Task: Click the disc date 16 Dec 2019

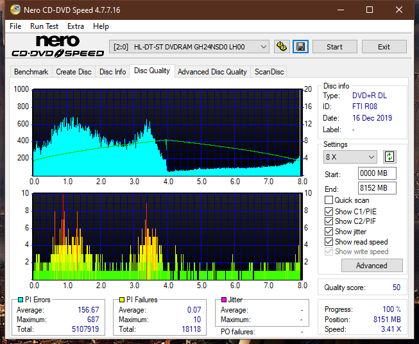Action: click(x=372, y=118)
